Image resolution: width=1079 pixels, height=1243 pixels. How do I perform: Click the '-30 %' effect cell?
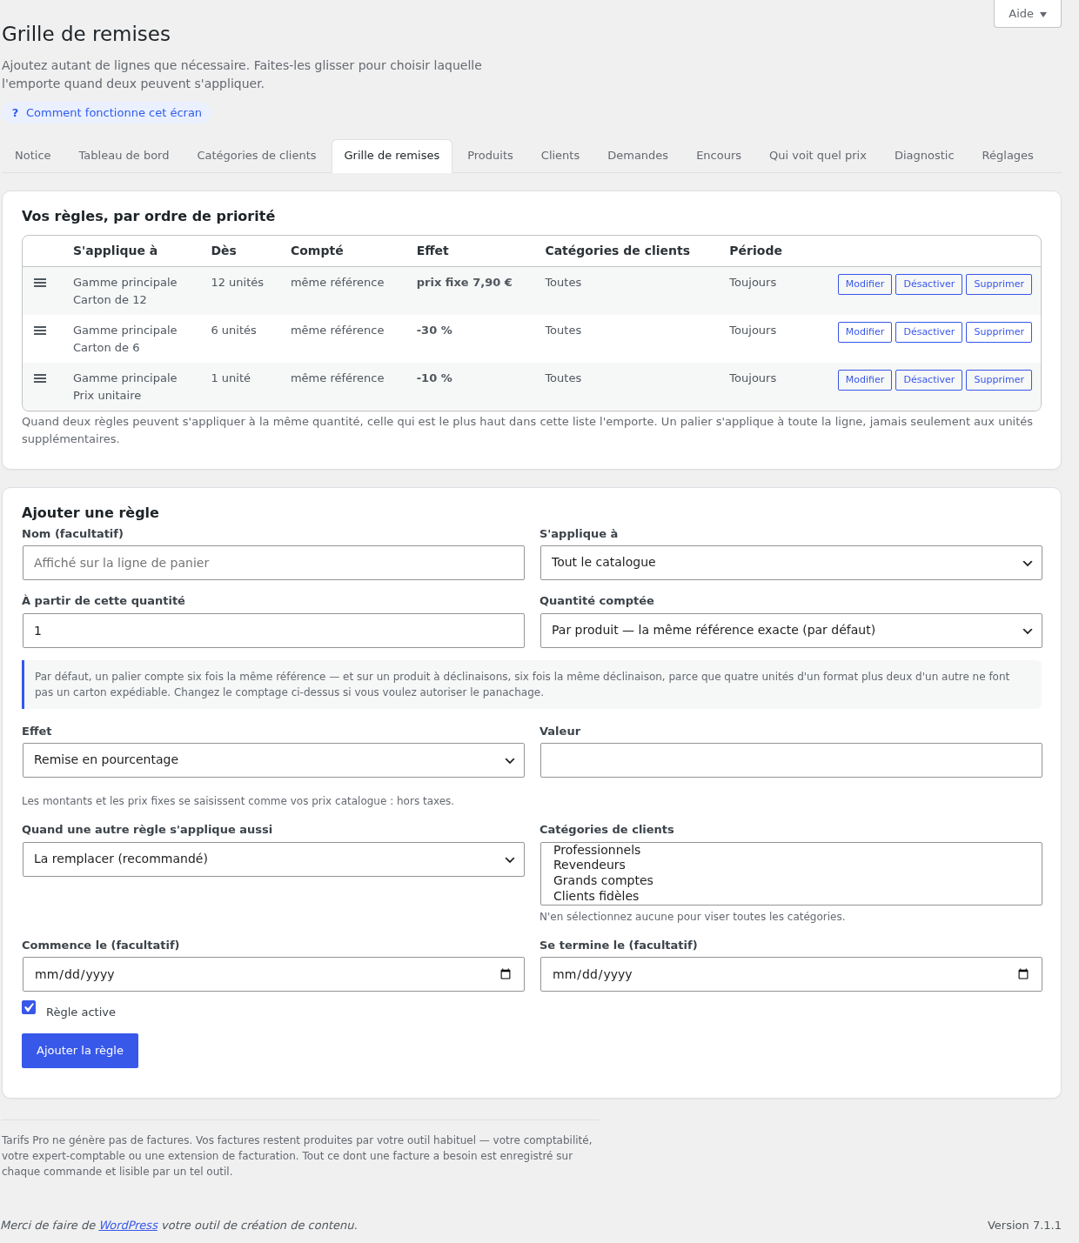click(434, 331)
